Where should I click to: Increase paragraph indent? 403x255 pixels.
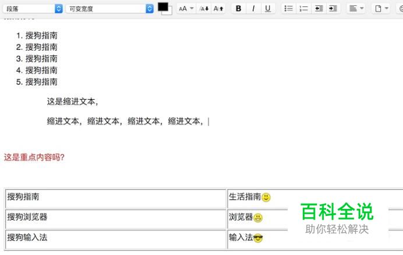pos(333,9)
